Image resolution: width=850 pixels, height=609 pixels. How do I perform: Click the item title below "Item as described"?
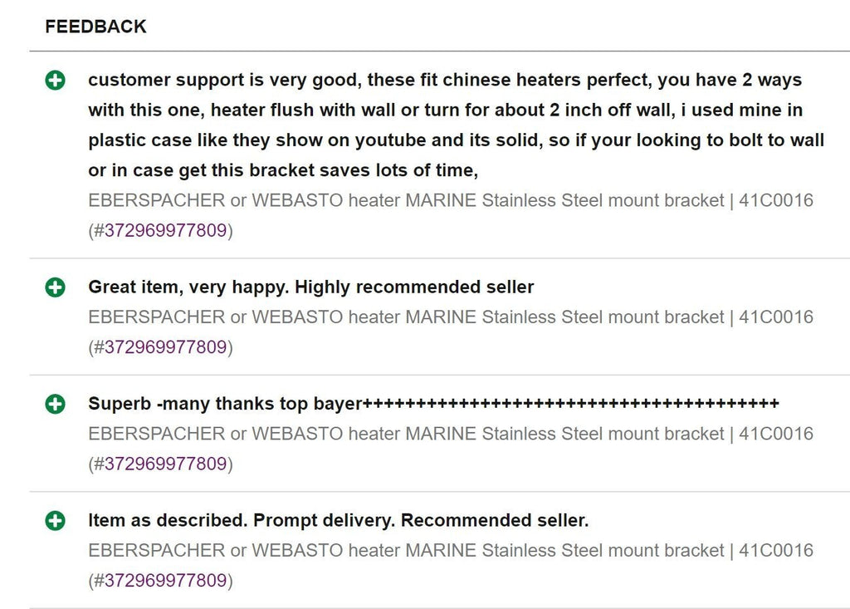(407, 550)
